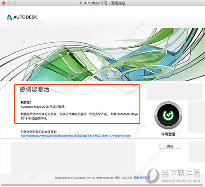
Task: Click the 已将激活信息的副本保存到 label
Action: pos(39,132)
